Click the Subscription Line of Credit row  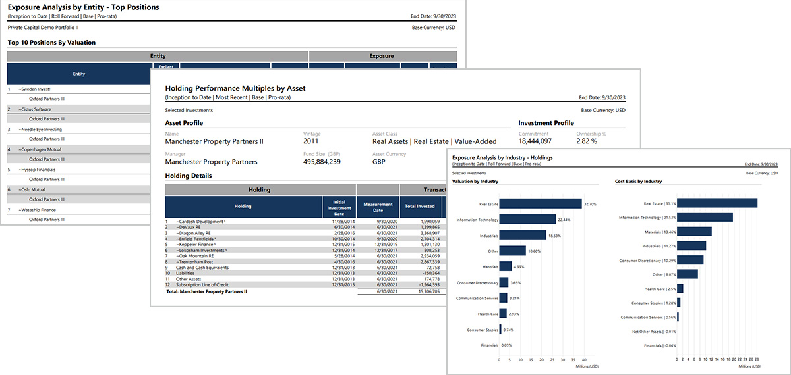coord(206,285)
